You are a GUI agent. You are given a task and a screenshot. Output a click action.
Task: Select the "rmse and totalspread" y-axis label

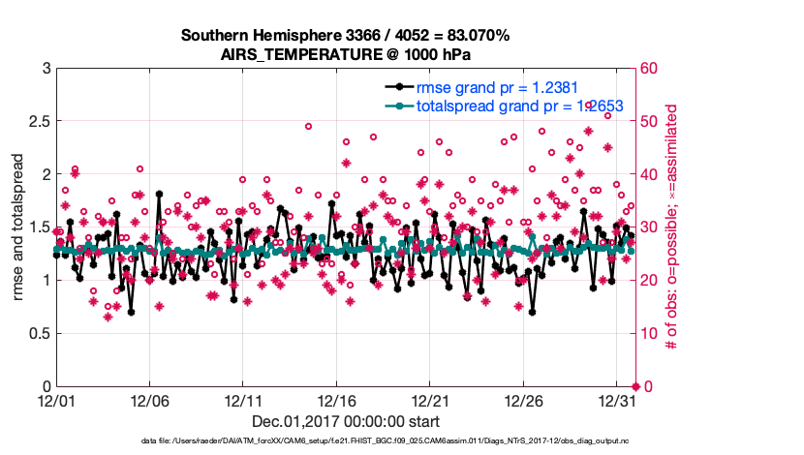(19, 227)
